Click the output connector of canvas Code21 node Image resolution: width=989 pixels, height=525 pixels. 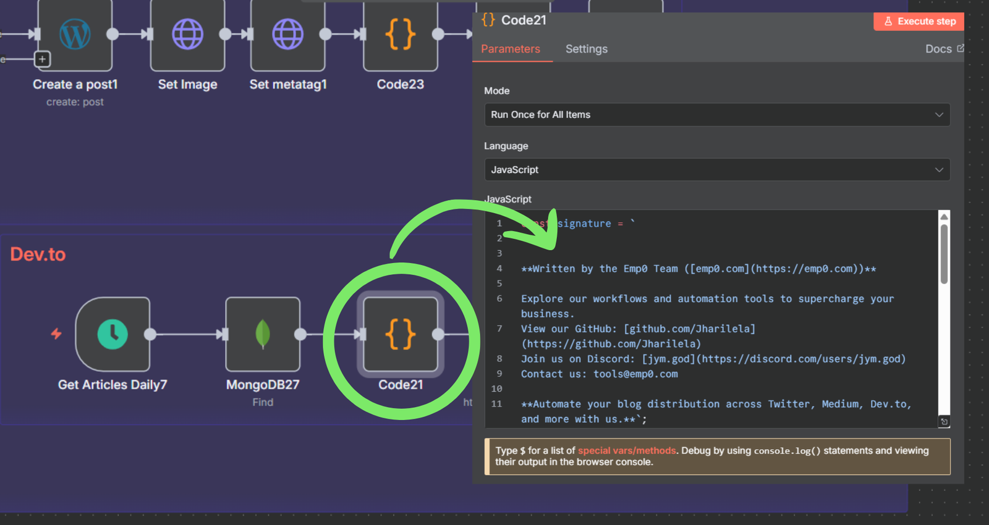pos(438,334)
